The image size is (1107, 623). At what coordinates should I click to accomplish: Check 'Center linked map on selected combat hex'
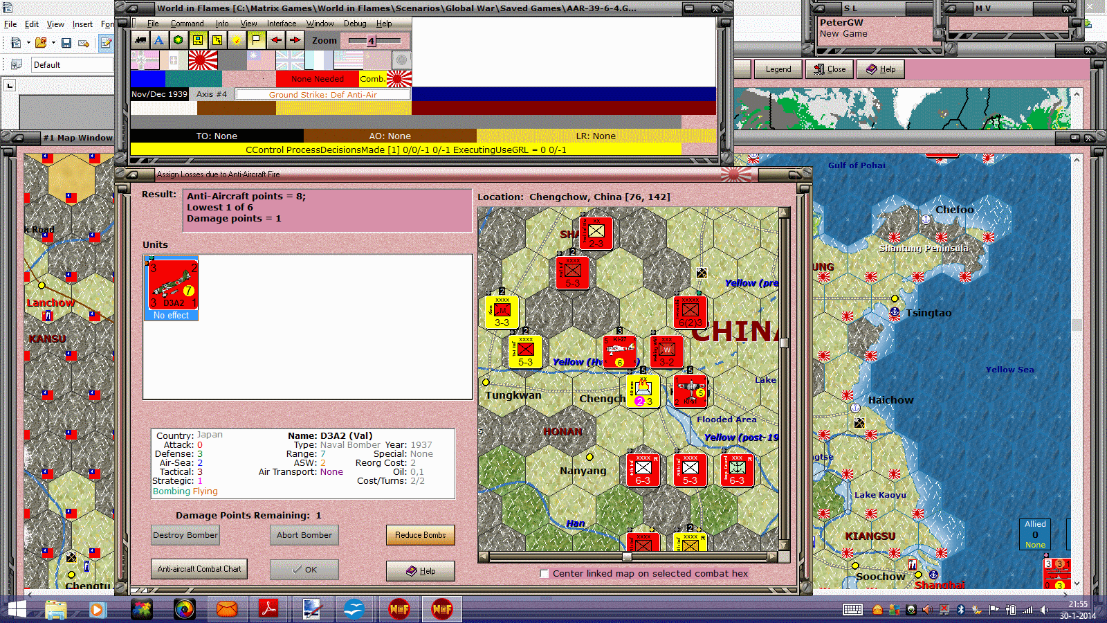coord(545,573)
